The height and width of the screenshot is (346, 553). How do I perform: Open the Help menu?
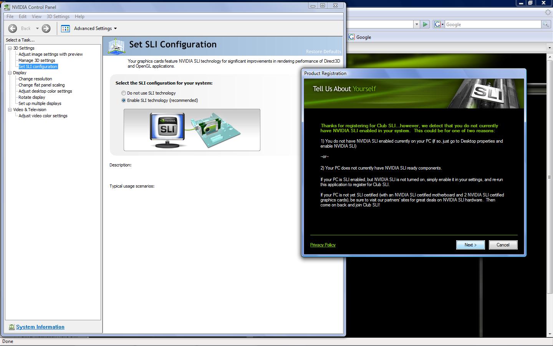[x=79, y=17]
